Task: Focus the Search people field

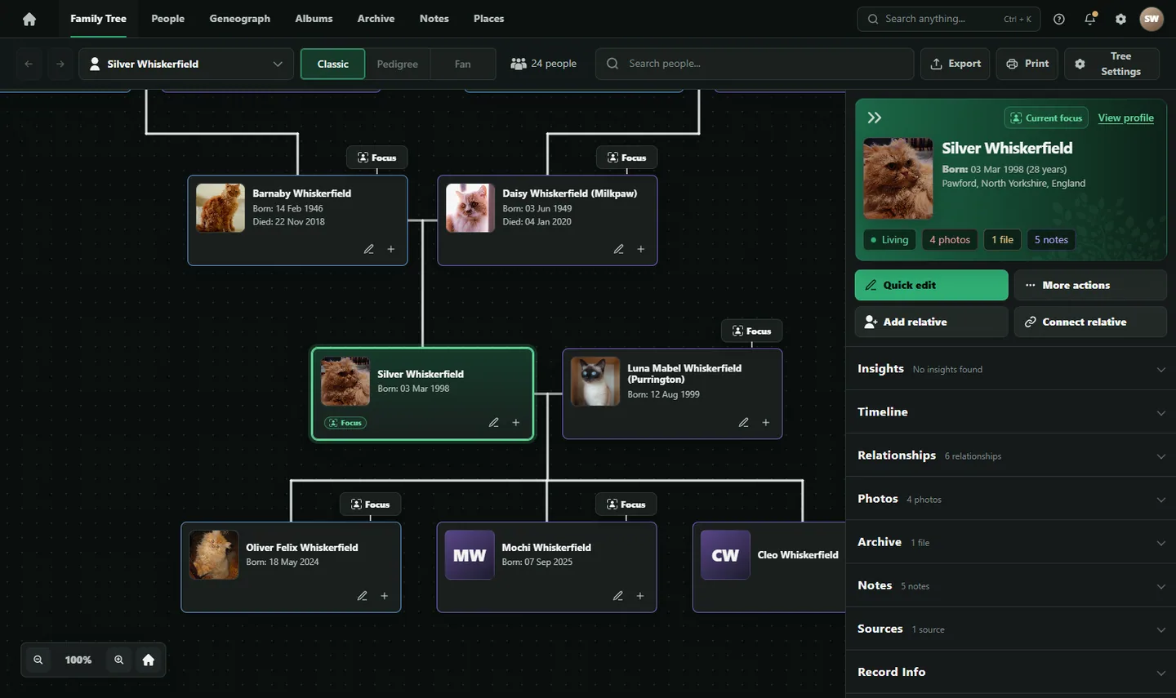Action: click(755, 64)
